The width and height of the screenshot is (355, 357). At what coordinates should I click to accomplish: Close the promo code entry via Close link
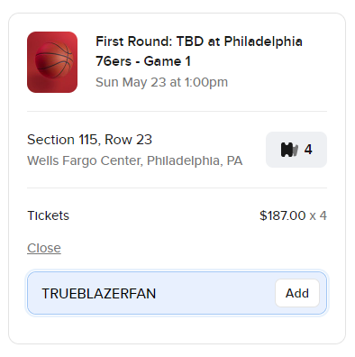click(44, 248)
